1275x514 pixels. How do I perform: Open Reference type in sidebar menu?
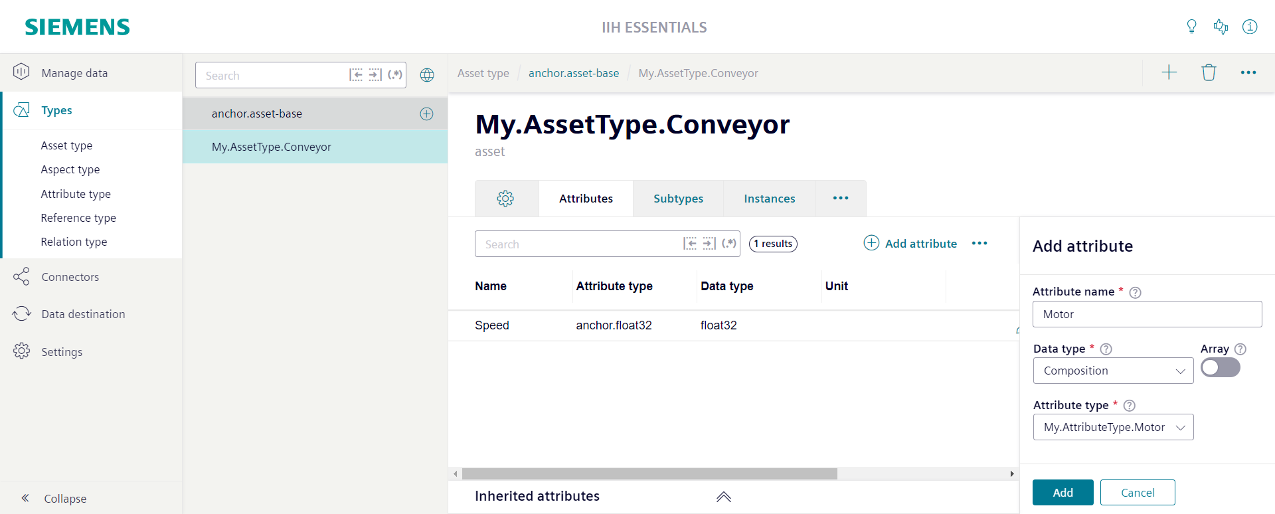click(78, 218)
